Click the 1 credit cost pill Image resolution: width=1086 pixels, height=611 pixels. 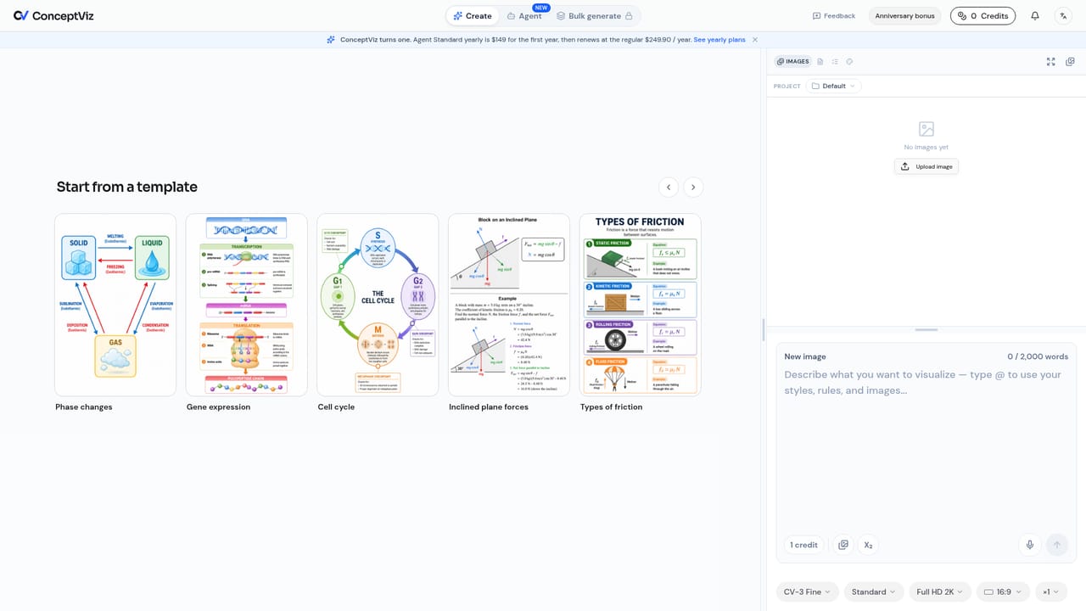804,545
